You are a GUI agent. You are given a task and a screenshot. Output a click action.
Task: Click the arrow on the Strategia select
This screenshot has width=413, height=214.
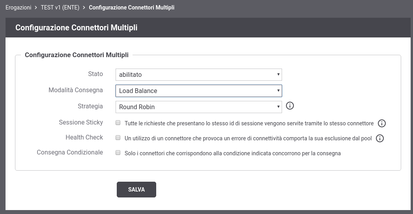278,107
